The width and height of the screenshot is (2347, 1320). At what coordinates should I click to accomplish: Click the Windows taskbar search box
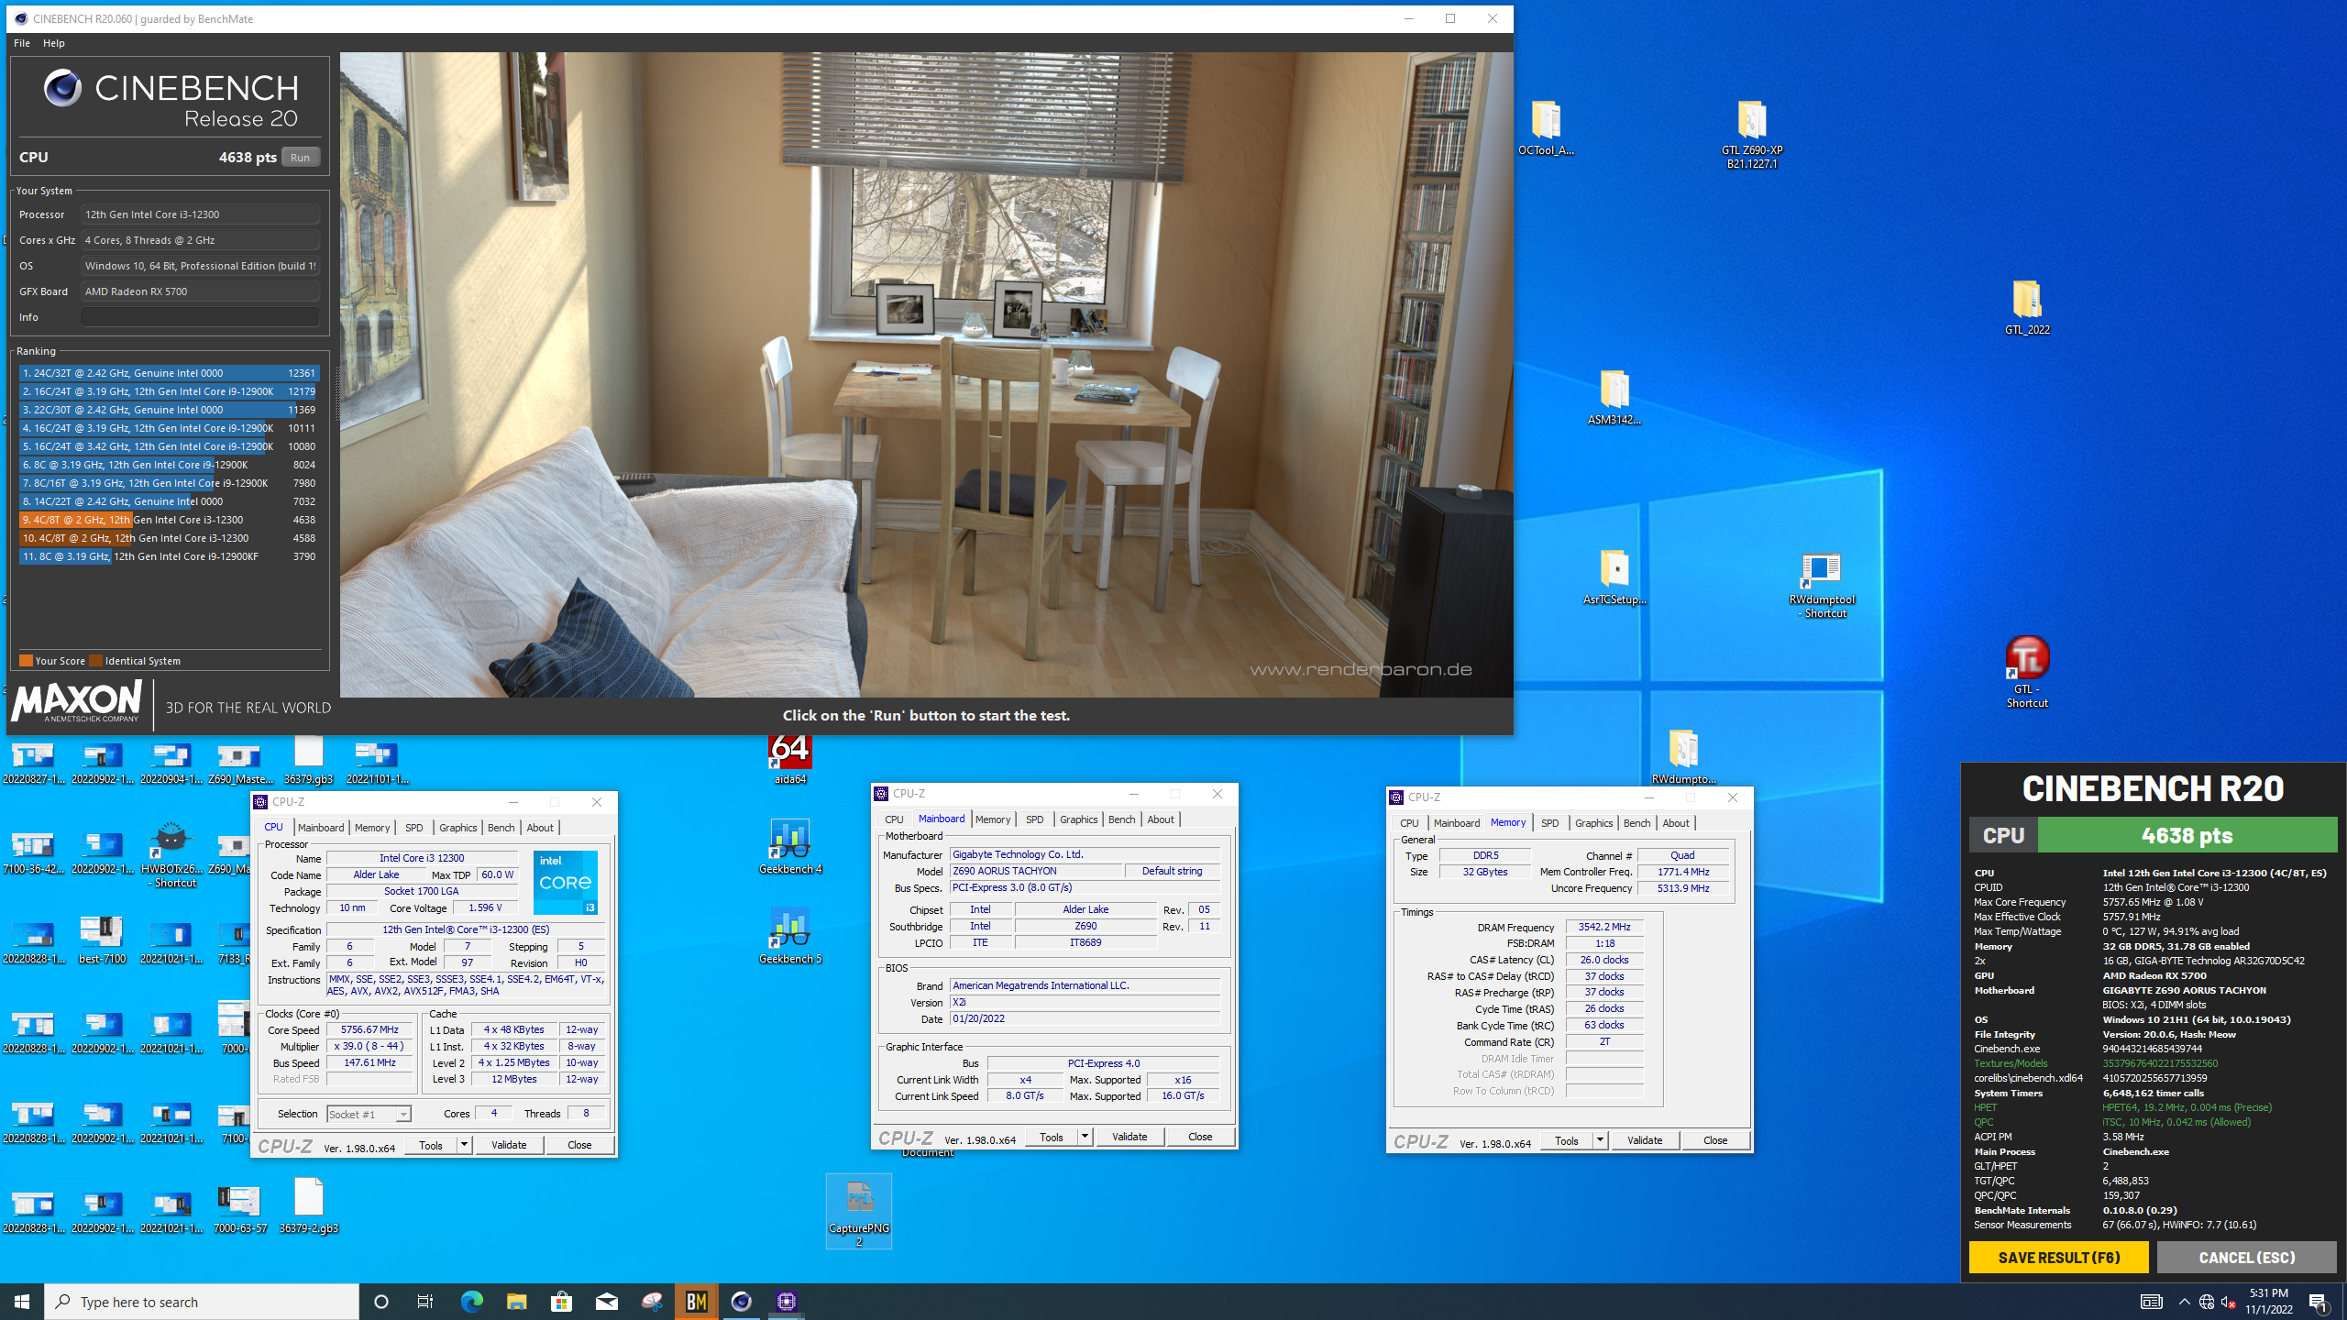coord(202,1302)
